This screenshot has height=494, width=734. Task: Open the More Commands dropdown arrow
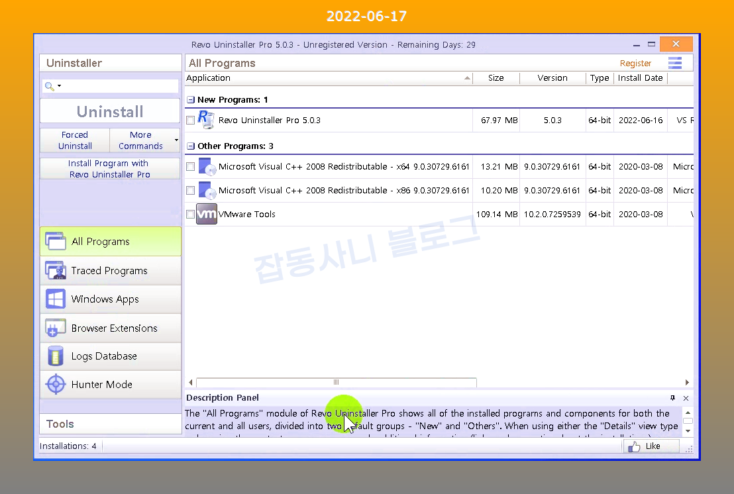coord(176,140)
